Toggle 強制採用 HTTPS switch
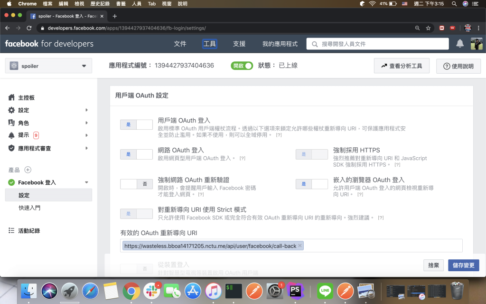This screenshot has width=486, height=304. tap(312, 154)
